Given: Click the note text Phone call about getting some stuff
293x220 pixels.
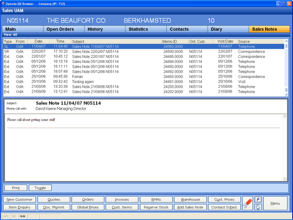Looking at the screenshot, I should [31, 120].
